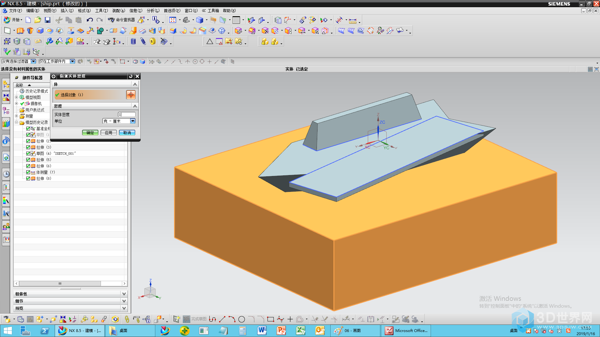Click the 确定 button
This screenshot has width=600, height=337.
click(x=90, y=133)
